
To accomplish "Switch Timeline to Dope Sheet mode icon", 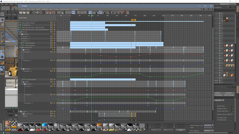I will [21, 13].
